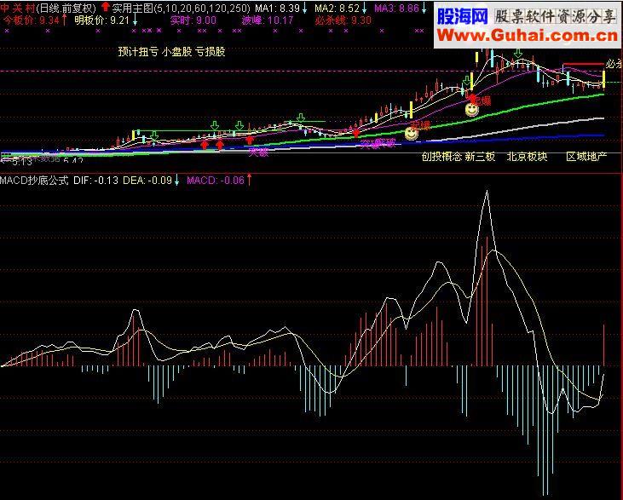
Task: Click the deepest cyan MACD histogram bar
Action: pos(544,430)
